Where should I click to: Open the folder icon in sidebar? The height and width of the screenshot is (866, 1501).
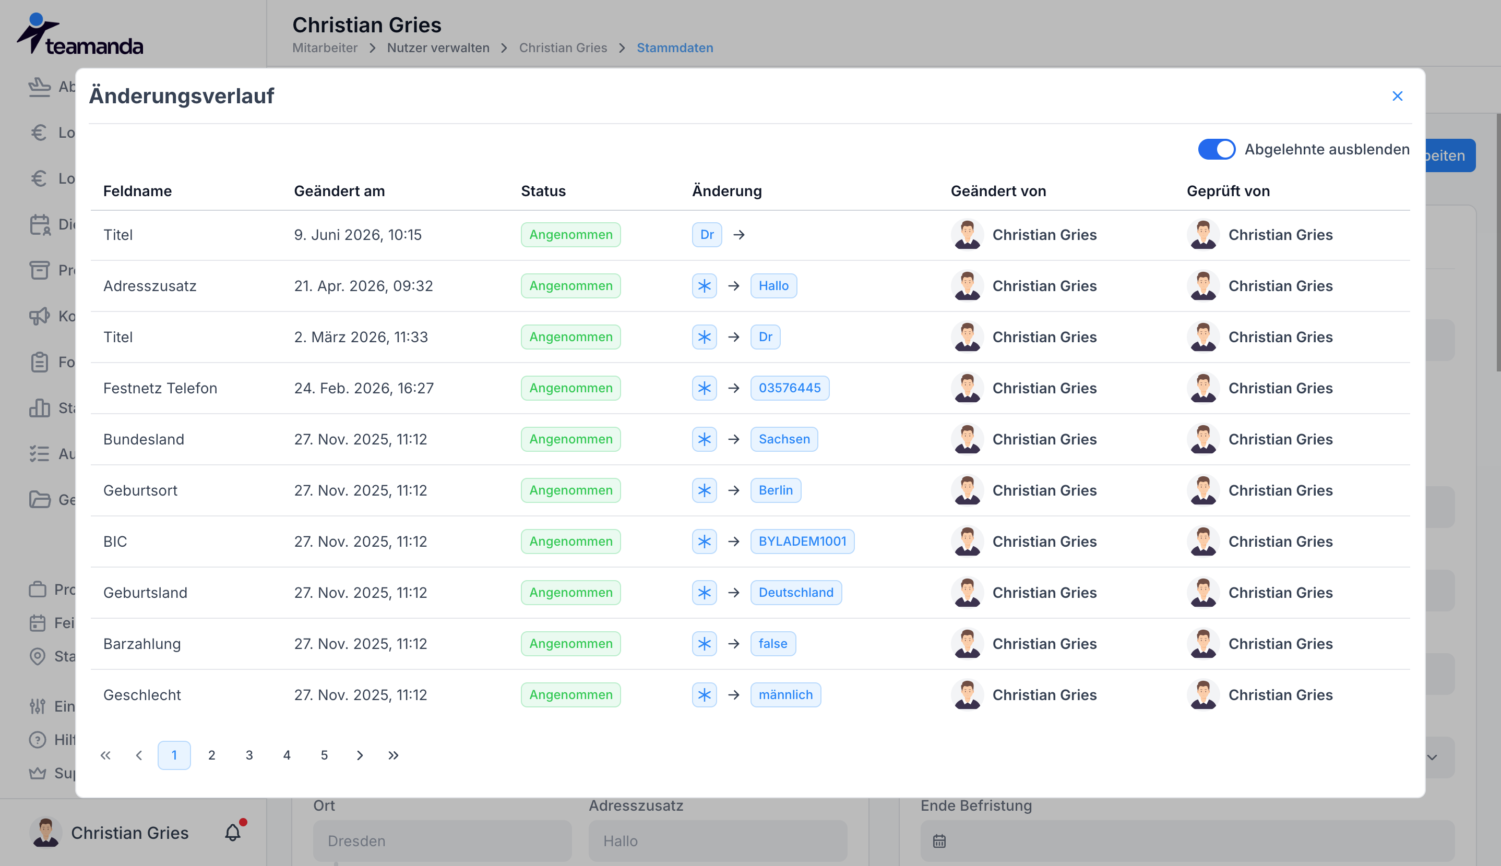click(x=39, y=500)
